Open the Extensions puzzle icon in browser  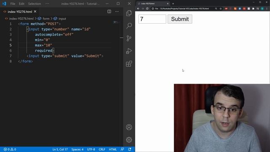[253, 8]
